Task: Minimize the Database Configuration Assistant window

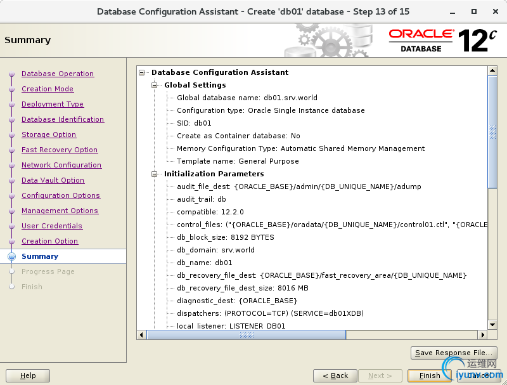Action: point(452,12)
